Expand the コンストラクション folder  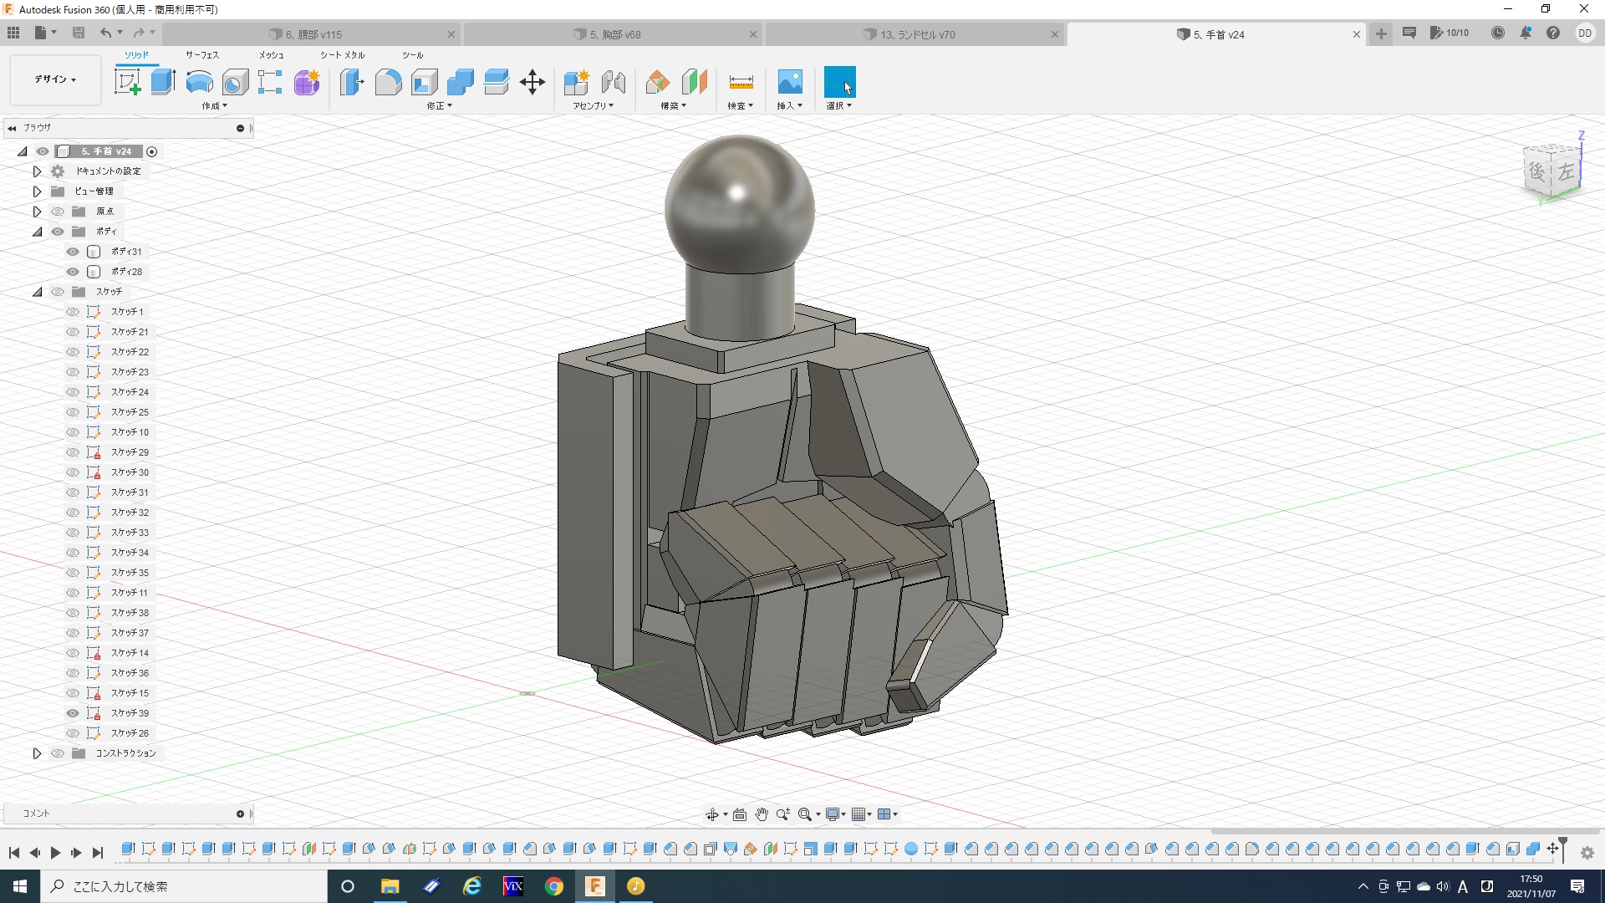tap(37, 753)
